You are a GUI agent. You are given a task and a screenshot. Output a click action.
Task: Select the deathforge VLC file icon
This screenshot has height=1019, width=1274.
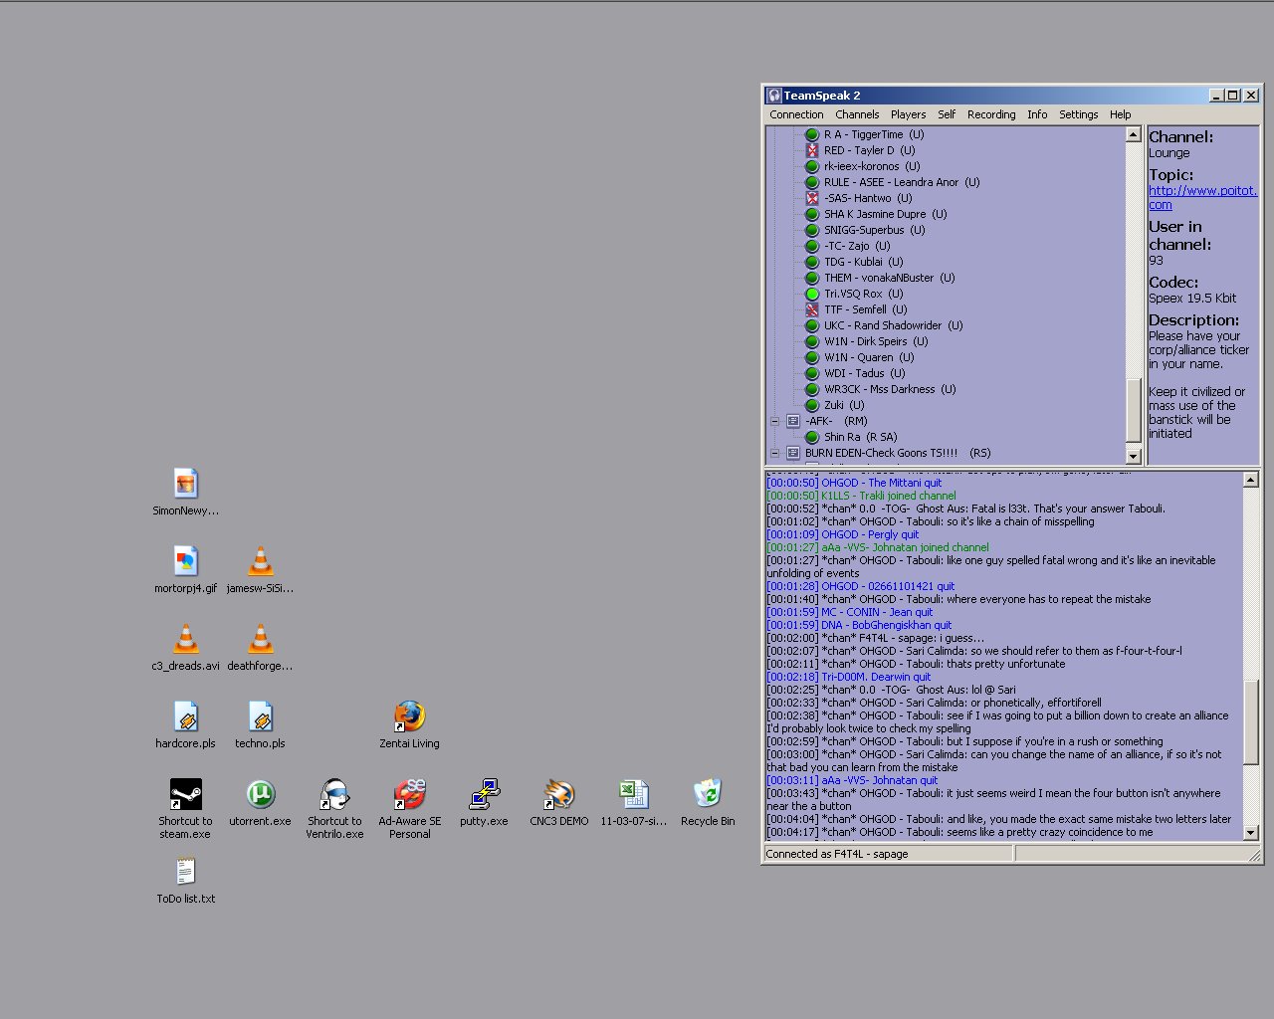261,639
